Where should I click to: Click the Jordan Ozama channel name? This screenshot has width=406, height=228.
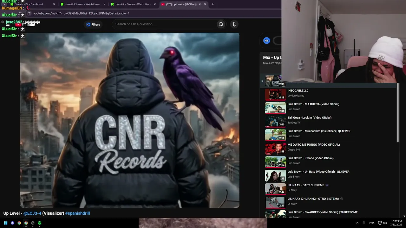296,96
